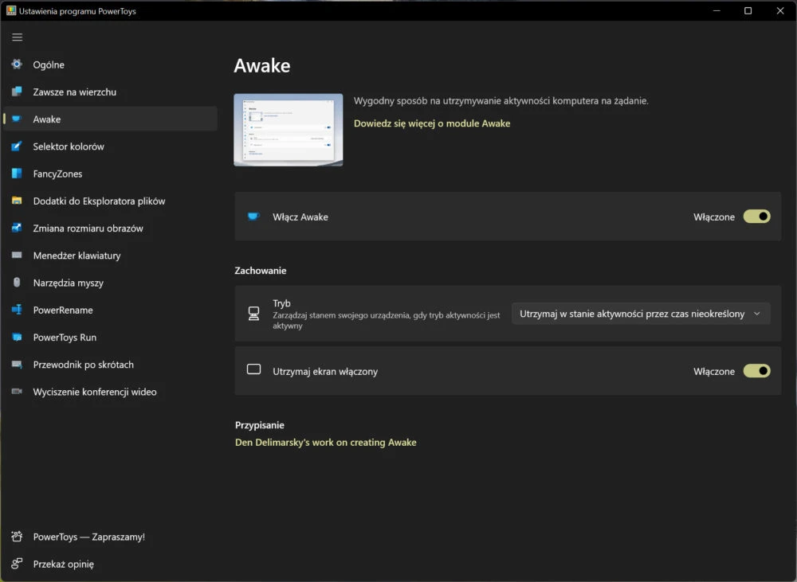Select Selektor kolorów in sidebar

point(110,146)
